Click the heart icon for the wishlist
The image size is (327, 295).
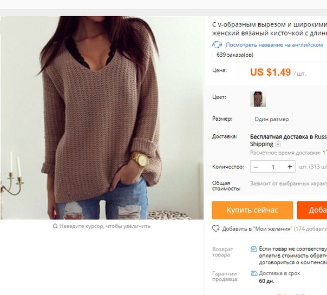pyautogui.click(x=216, y=229)
